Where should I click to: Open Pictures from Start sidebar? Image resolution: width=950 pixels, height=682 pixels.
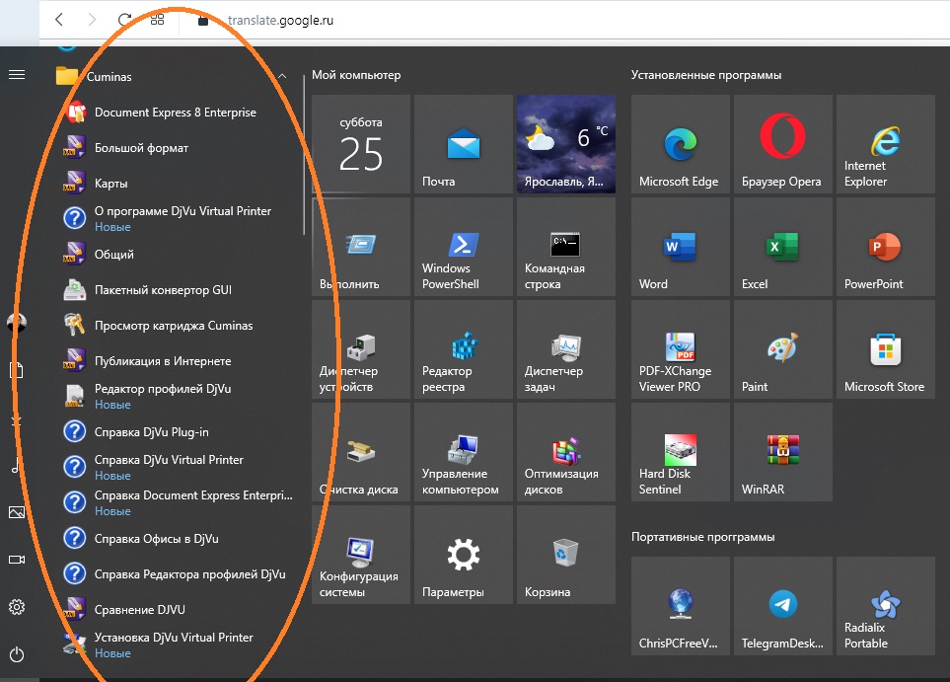click(x=17, y=512)
